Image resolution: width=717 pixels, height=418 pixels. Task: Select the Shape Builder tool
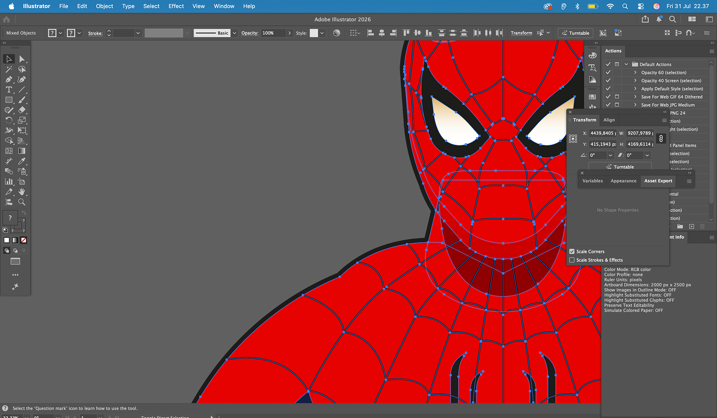tap(9, 141)
